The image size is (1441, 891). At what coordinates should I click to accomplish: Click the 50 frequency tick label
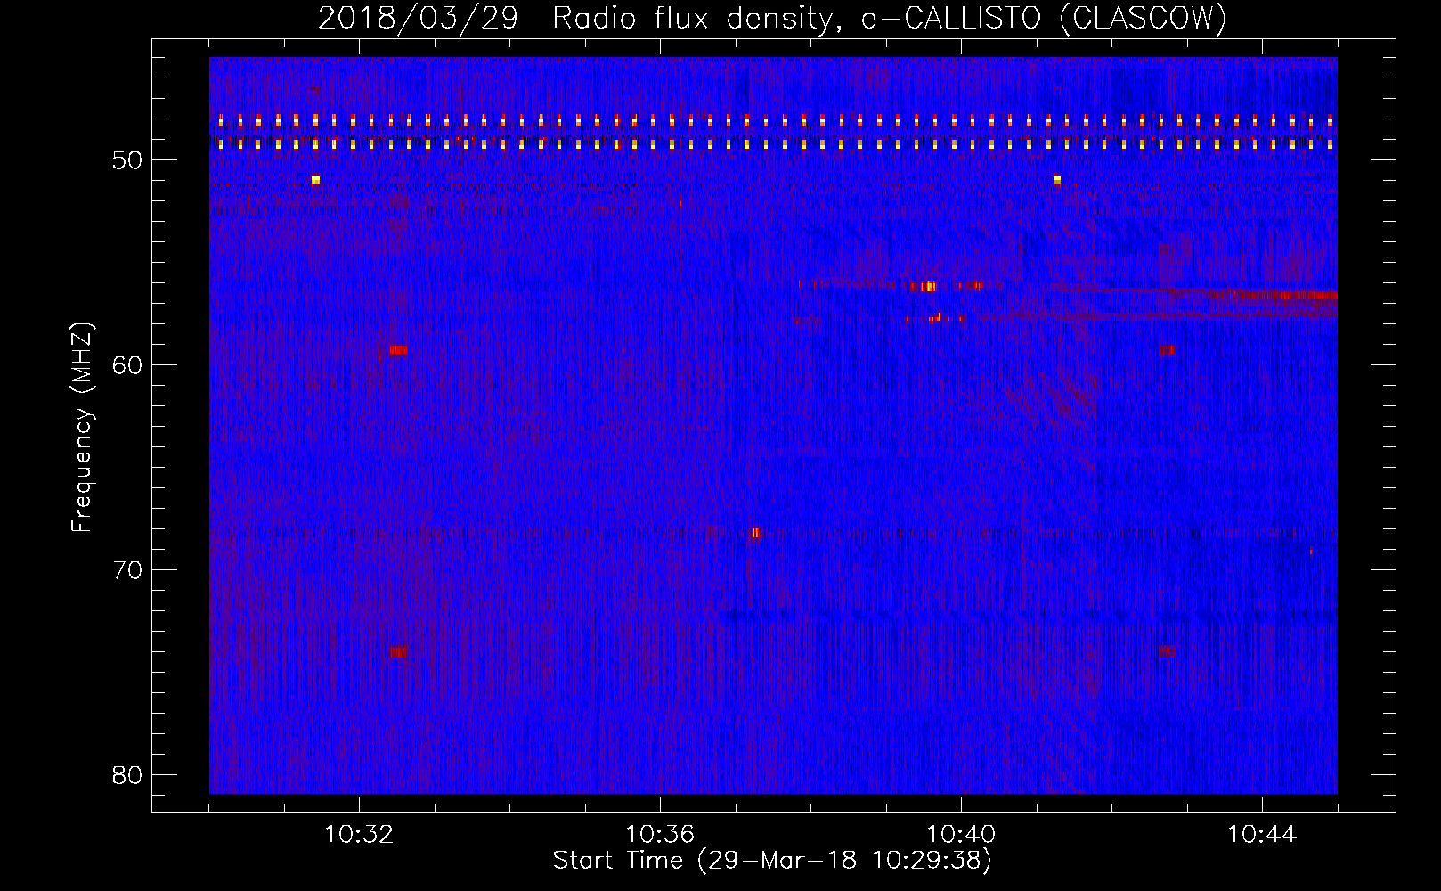(x=128, y=160)
